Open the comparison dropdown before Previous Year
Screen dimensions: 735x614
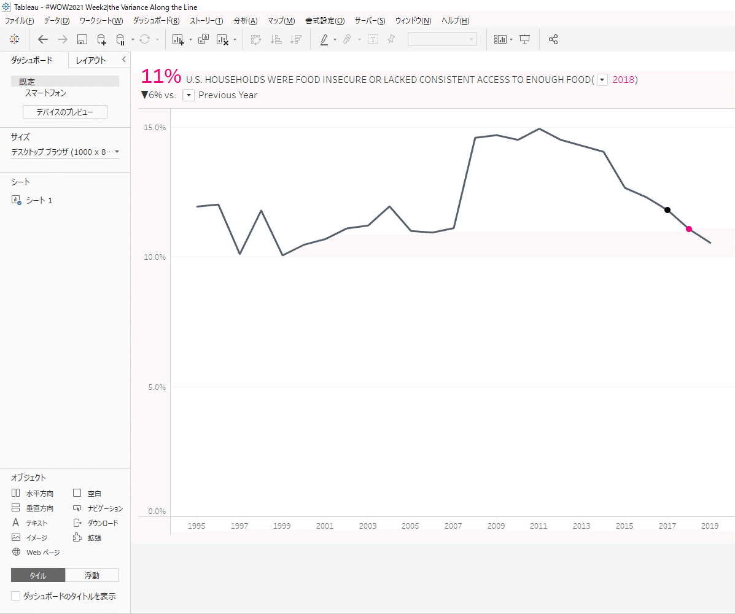point(189,95)
